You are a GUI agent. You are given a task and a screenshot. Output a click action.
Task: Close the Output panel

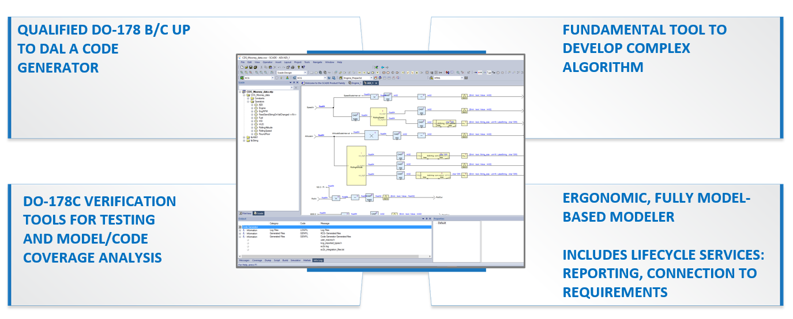[x=429, y=218]
